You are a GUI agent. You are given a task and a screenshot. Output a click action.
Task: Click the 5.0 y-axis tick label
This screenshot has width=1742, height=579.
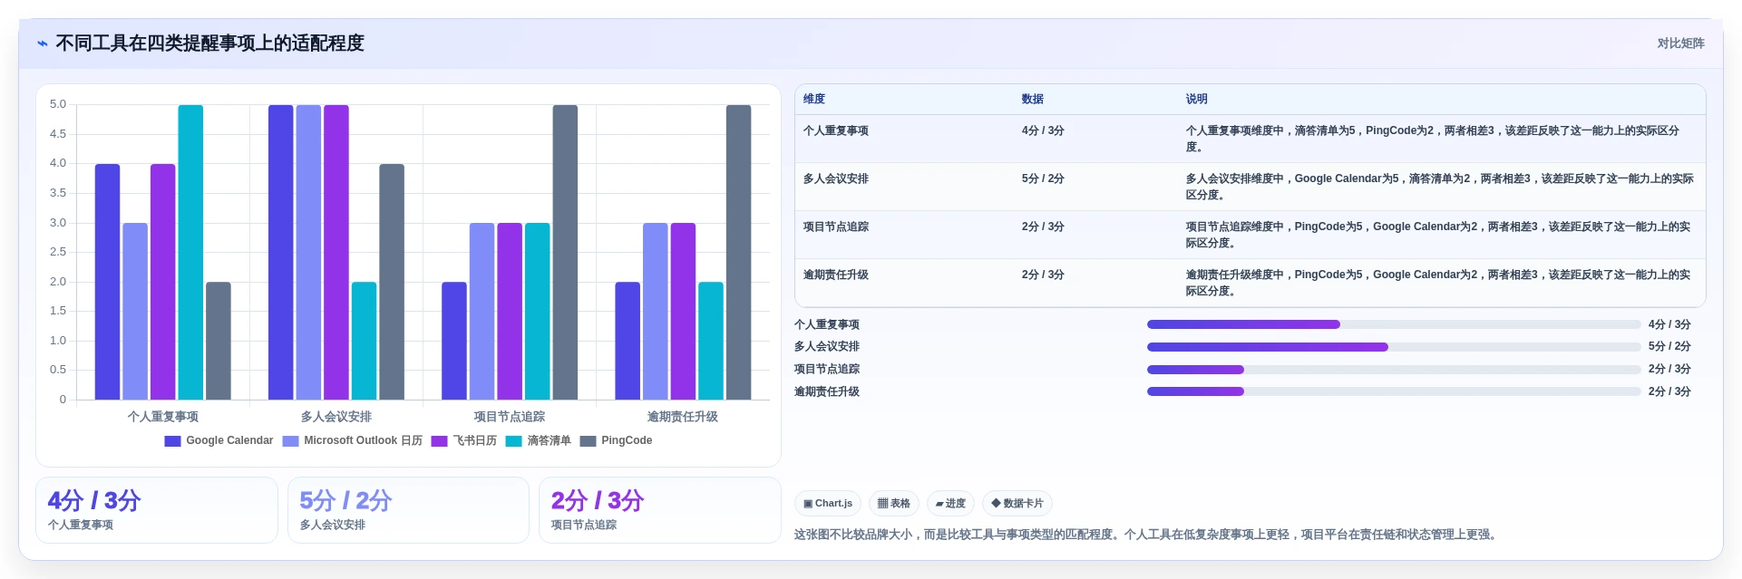tap(58, 105)
